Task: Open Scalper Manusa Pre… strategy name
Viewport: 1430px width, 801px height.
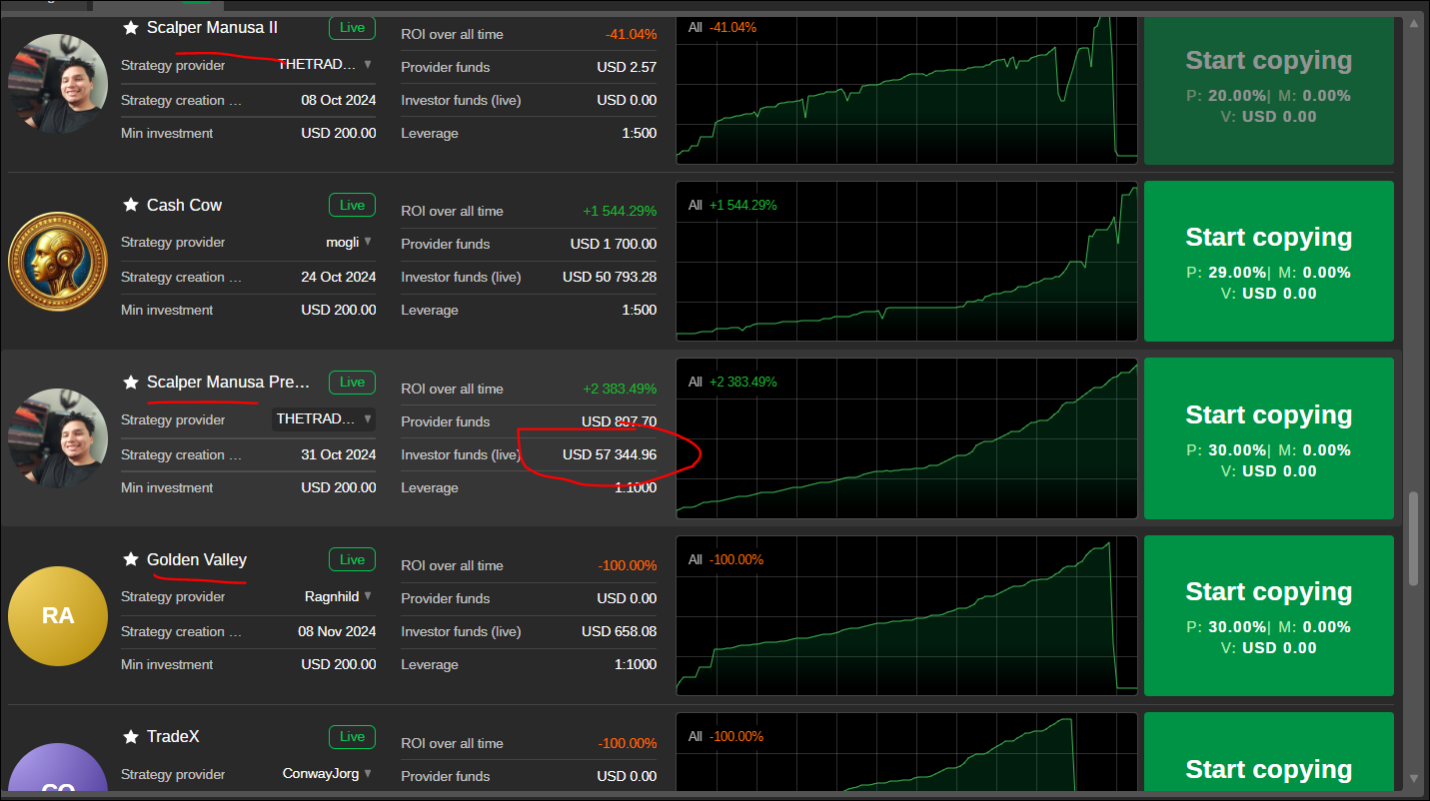Action: (x=229, y=383)
